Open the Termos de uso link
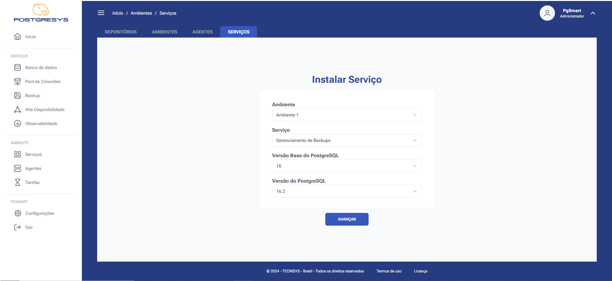The width and height of the screenshot is (612, 281). [x=389, y=271]
